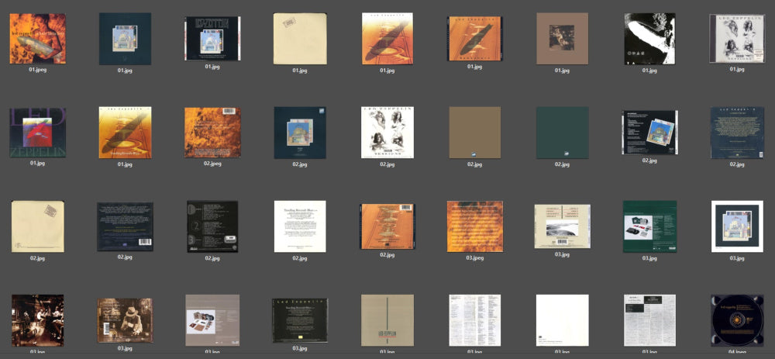Click '03.jpg' label under green box set thumbnail
Viewport: 775px width, 359px height.
[650, 258]
